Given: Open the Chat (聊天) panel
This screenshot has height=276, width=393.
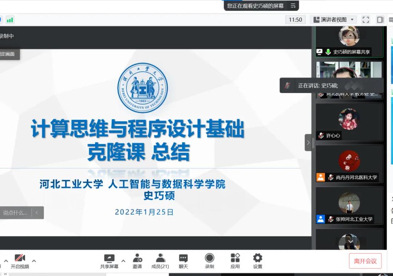Looking at the screenshot, I should (183, 259).
